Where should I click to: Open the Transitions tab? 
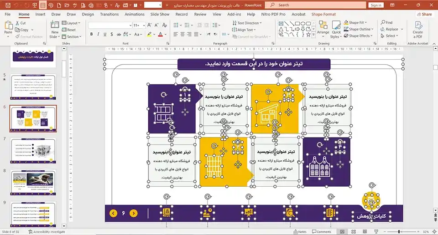coord(109,14)
